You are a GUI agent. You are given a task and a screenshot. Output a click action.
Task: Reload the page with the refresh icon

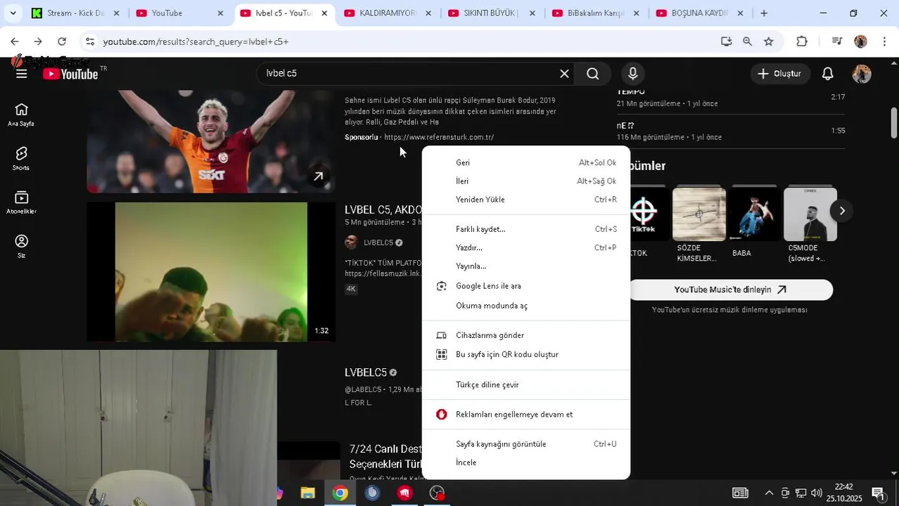62,41
